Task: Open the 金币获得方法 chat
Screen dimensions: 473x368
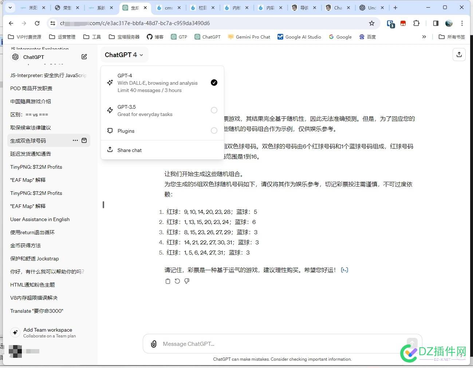Action: pyautogui.click(x=49, y=245)
